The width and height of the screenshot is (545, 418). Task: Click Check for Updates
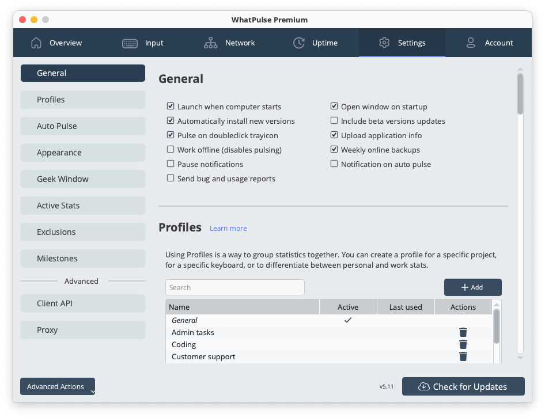(x=463, y=386)
